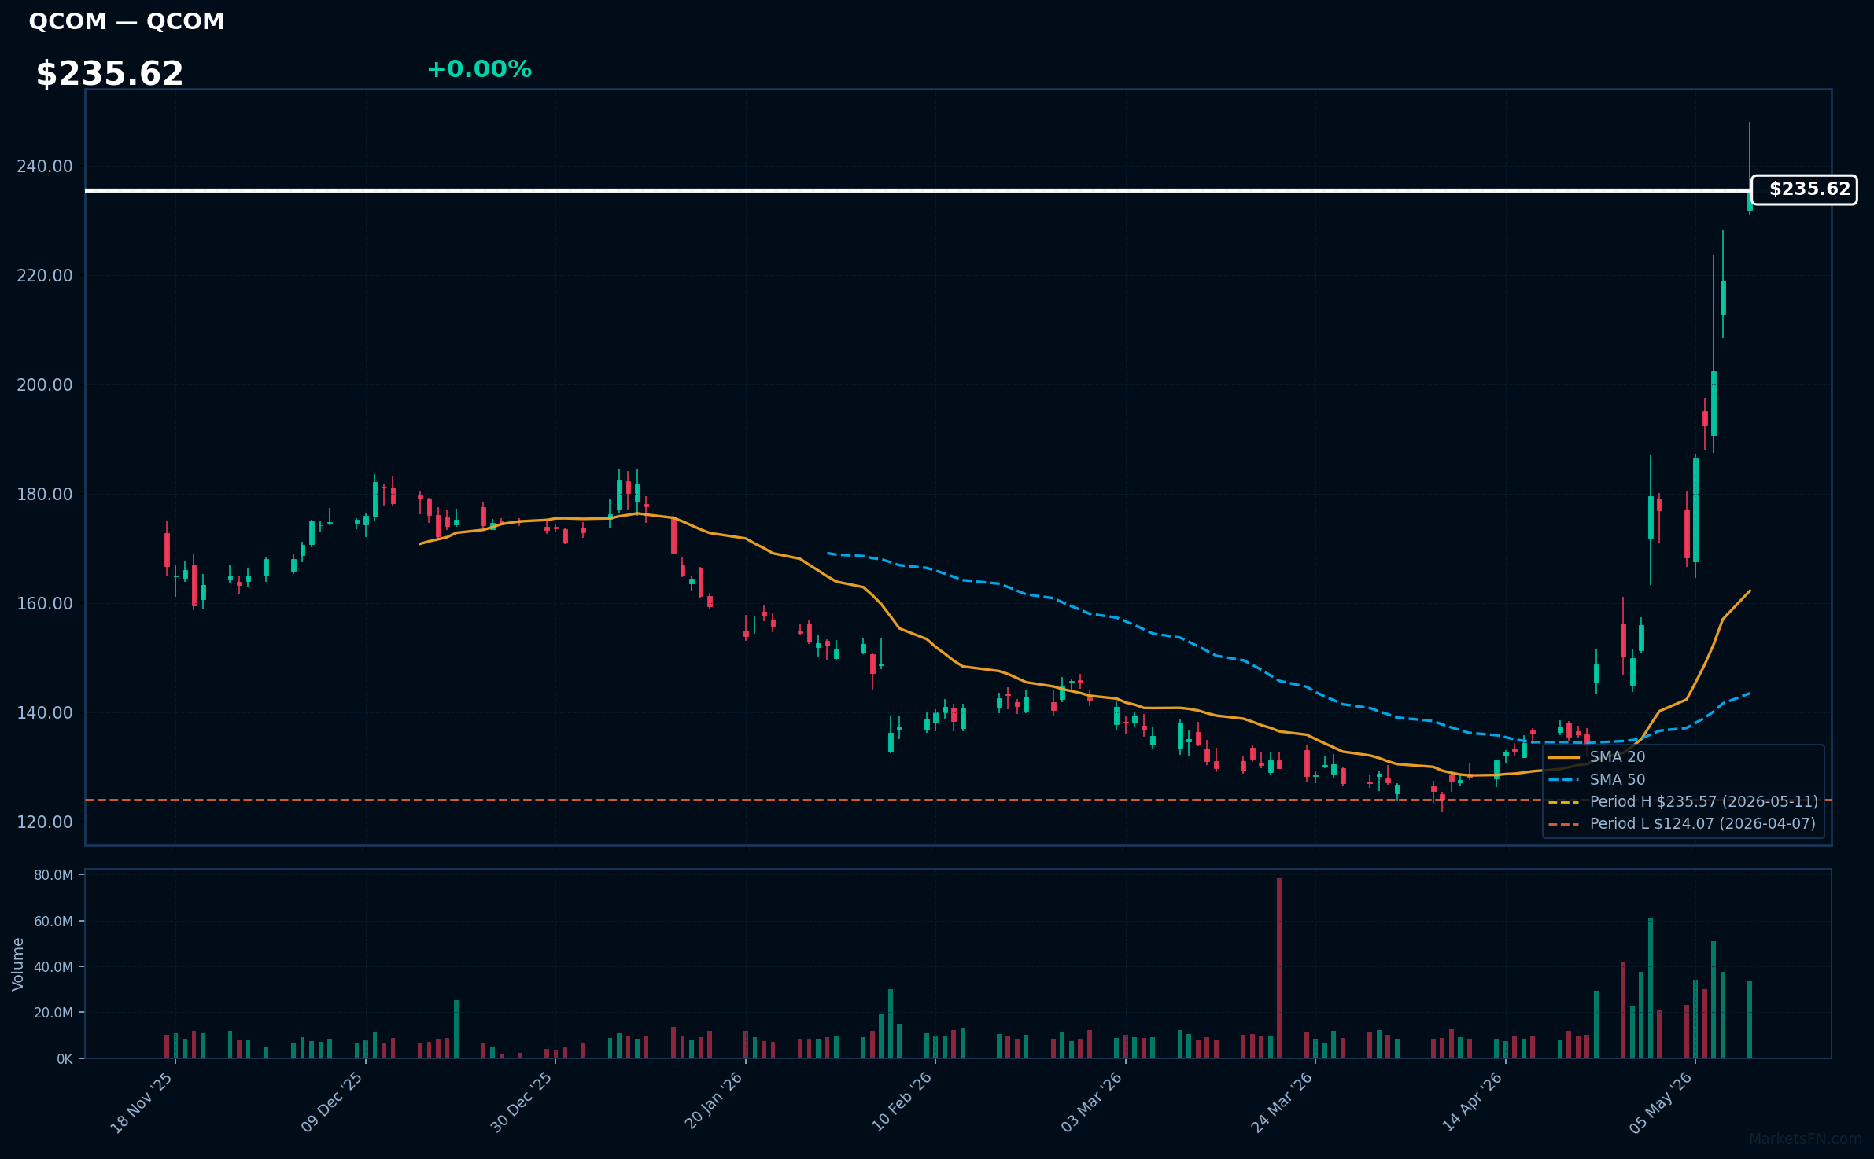Click the QCOM — QCOM chart title
Screen dimensions: 1874x1159
tap(127, 21)
